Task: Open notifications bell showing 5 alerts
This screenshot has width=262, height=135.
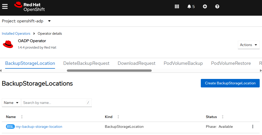Action: point(191,6)
